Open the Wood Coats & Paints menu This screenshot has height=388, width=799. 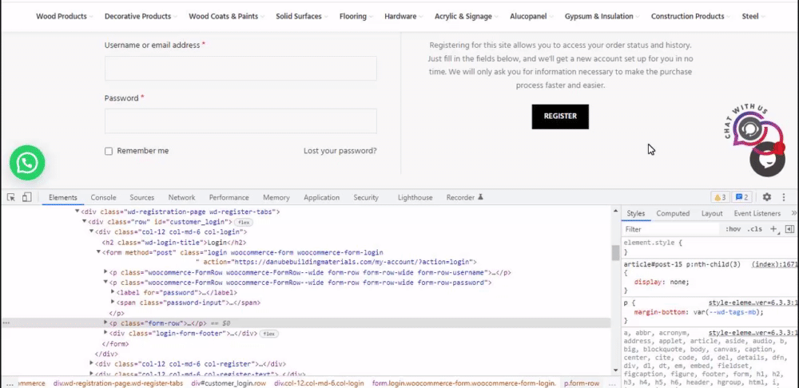227,16
